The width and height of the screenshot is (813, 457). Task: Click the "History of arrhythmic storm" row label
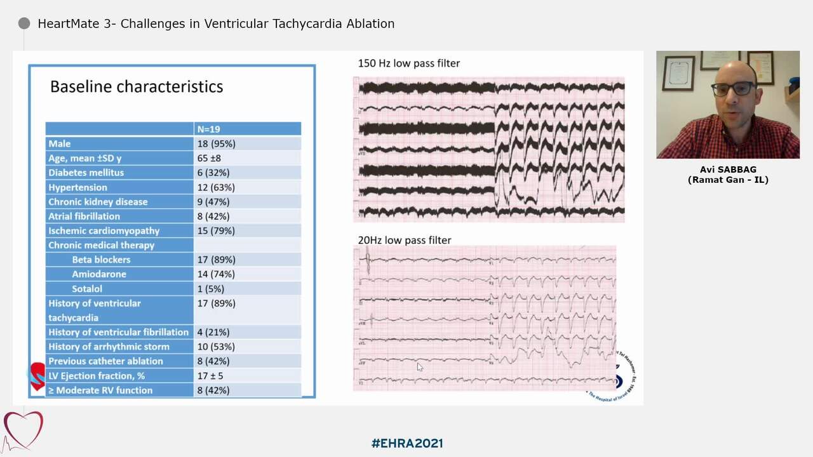pos(109,347)
